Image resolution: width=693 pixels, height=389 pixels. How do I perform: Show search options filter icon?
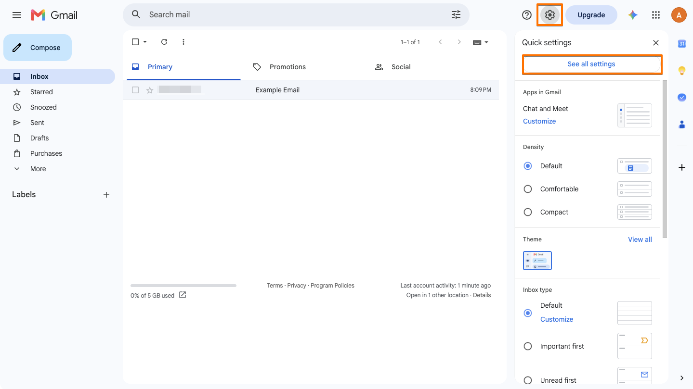[456, 15]
